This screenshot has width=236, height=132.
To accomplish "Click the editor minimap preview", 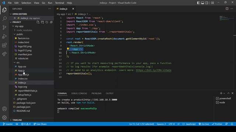I will (x=226, y=18).
